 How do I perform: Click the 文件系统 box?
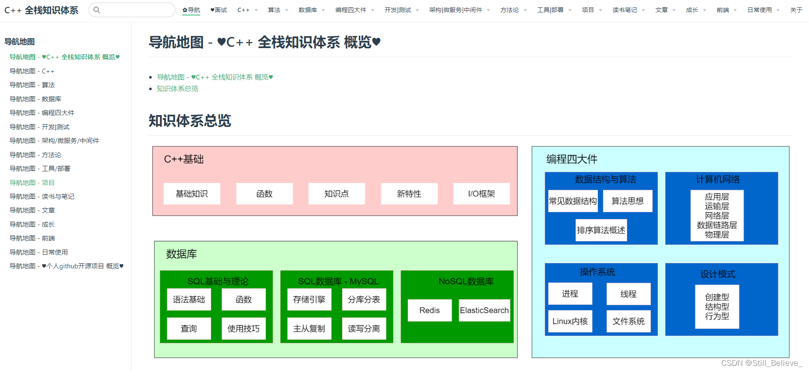628,321
